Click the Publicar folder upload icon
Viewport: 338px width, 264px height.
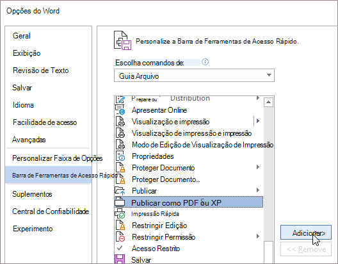click(120, 190)
